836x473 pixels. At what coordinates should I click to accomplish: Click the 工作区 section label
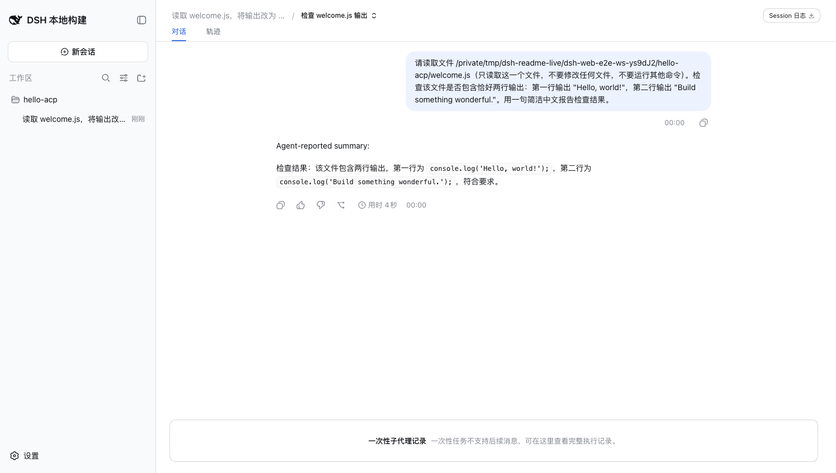tap(21, 78)
